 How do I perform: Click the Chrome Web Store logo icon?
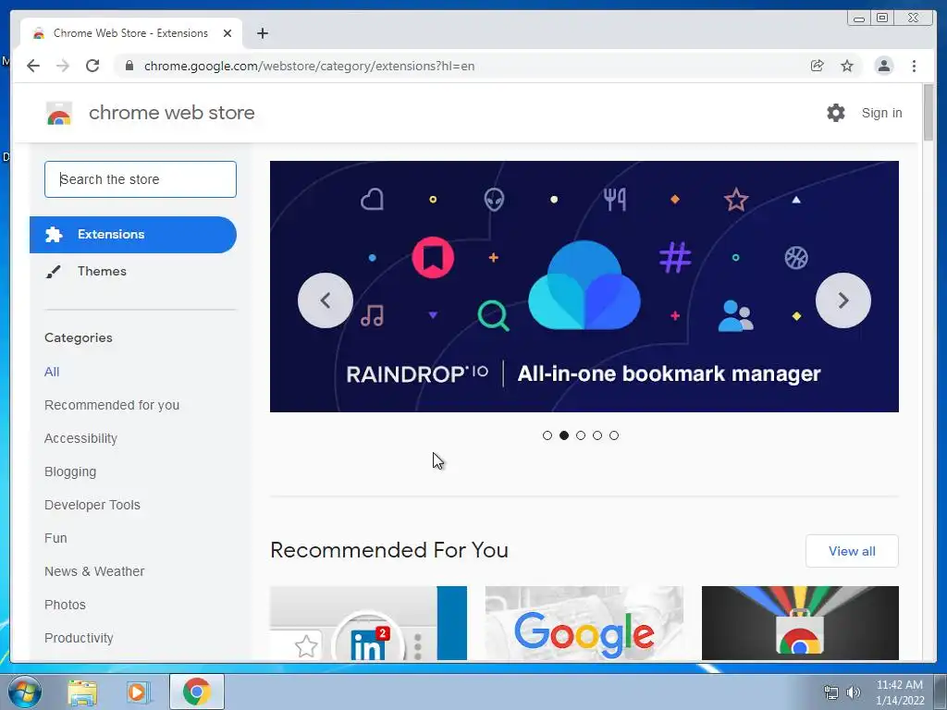pyautogui.click(x=59, y=113)
